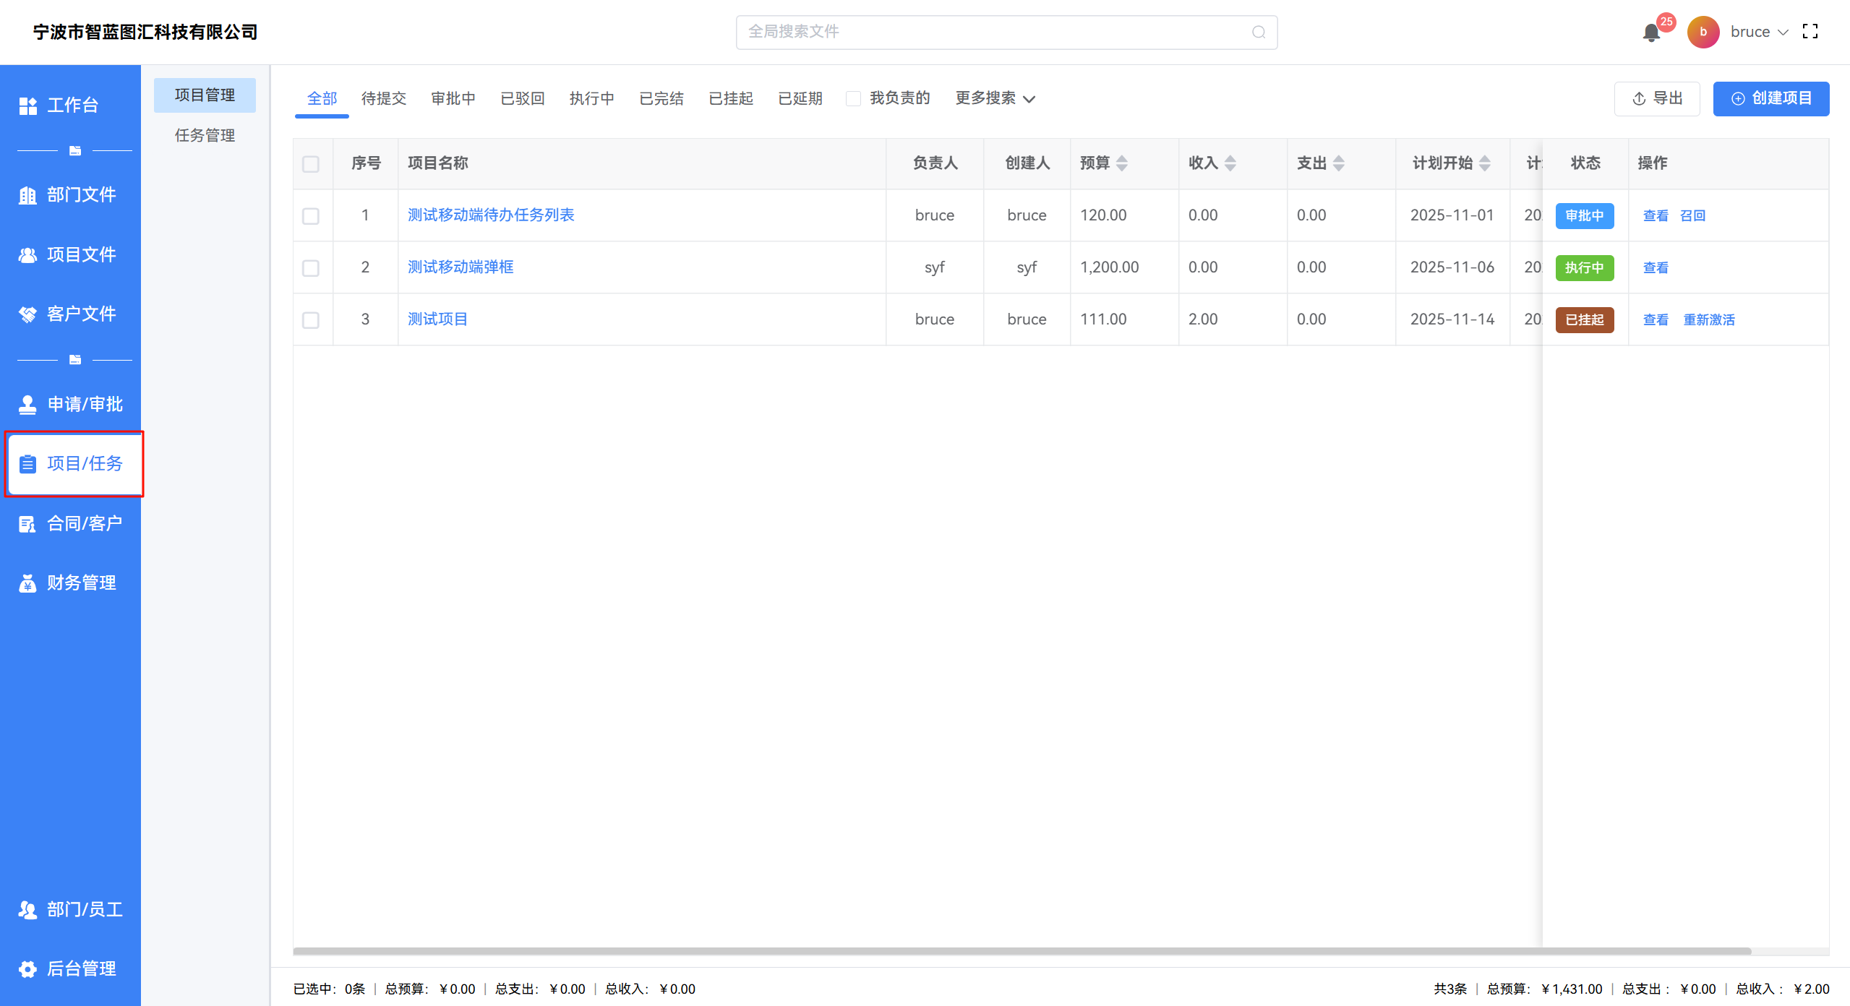Open 工作台 workbench in sidebar
This screenshot has height=1006, width=1850.
[71, 106]
